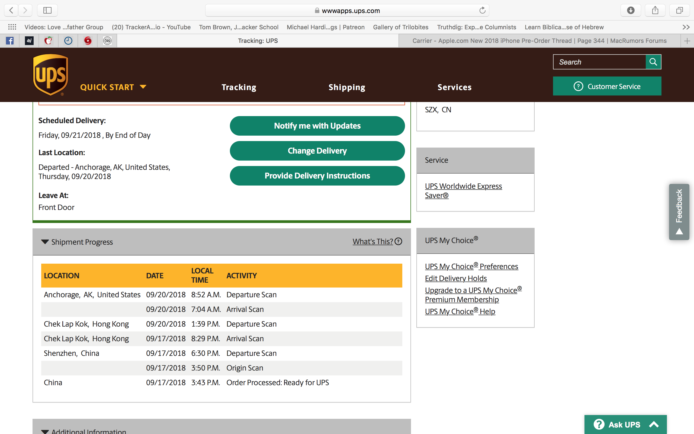Switch to the Tracking: UPS tab

click(x=258, y=41)
